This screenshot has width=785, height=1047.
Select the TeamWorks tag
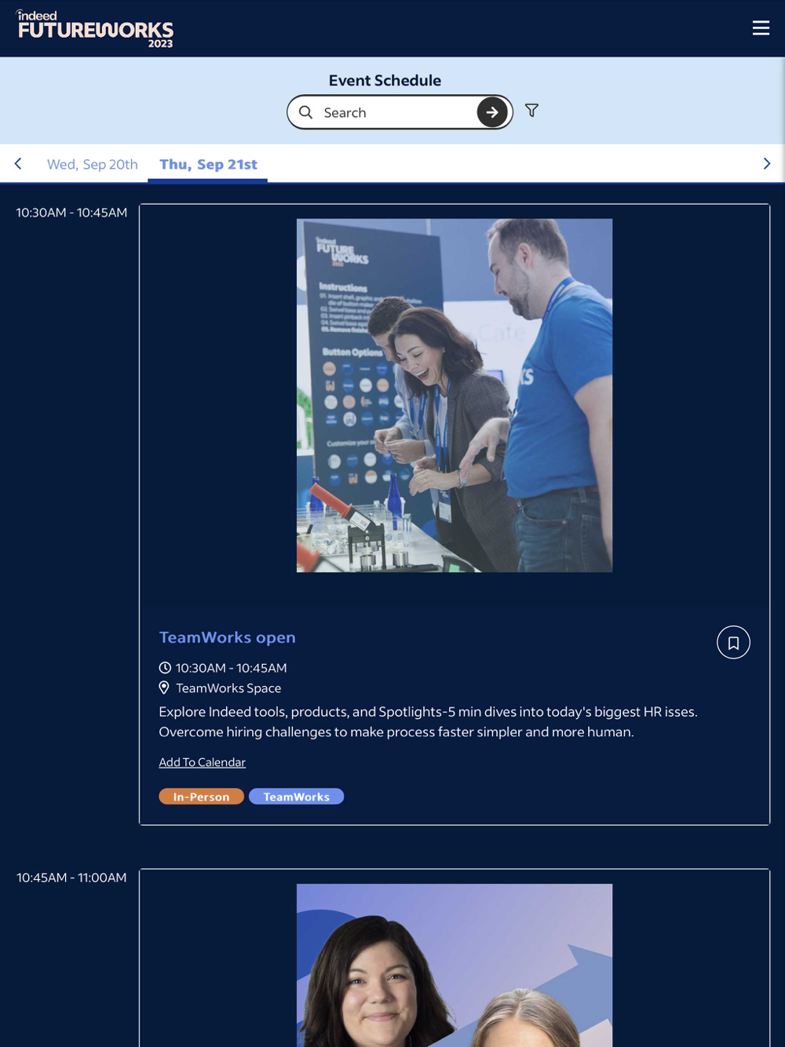(x=296, y=797)
